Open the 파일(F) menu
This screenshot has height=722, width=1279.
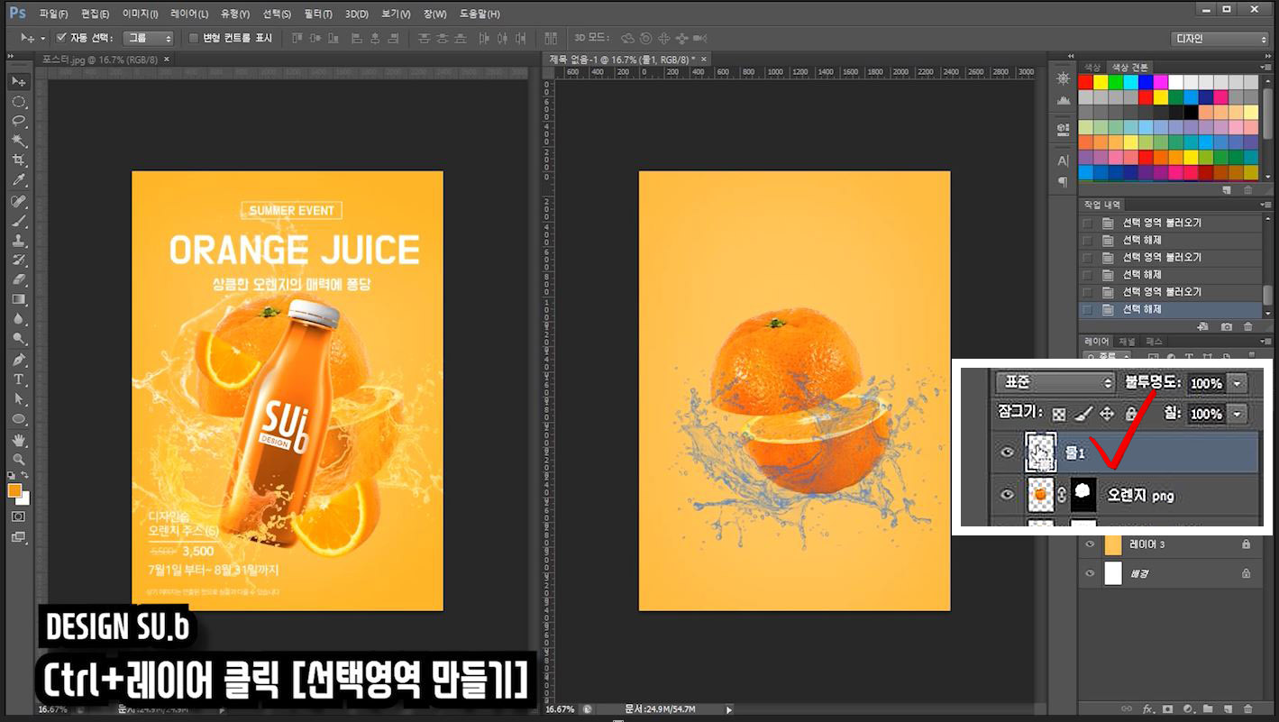coord(53,14)
